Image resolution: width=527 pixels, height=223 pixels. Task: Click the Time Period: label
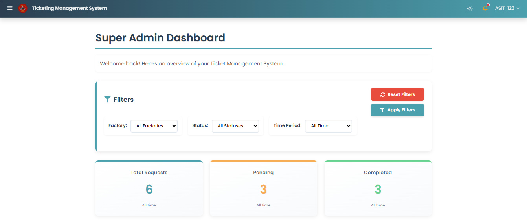[x=288, y=125]
